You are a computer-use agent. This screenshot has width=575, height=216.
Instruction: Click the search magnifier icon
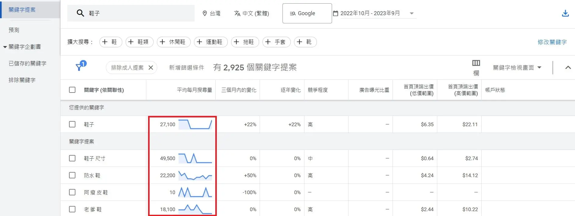coord(80,13)
